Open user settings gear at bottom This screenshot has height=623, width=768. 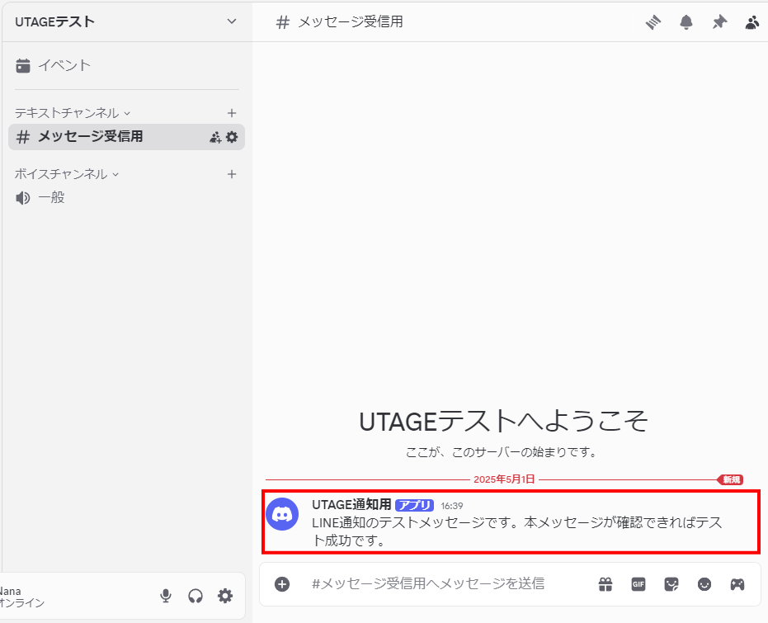[x=225, y=596]
